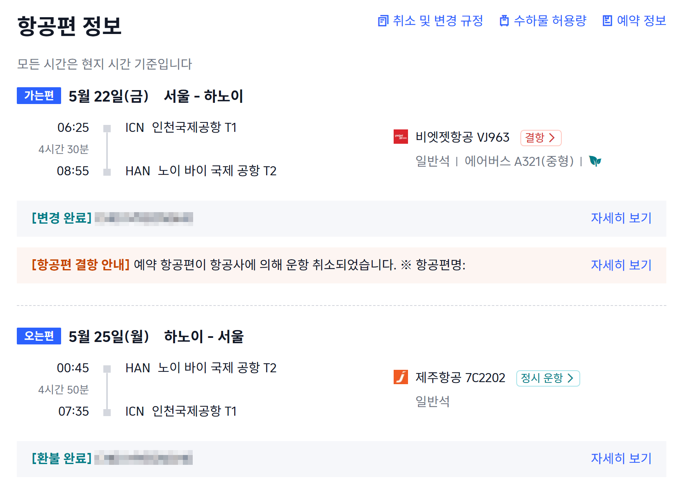
Task: Open 취소 및 변경 규정 link
Action: 438,20
